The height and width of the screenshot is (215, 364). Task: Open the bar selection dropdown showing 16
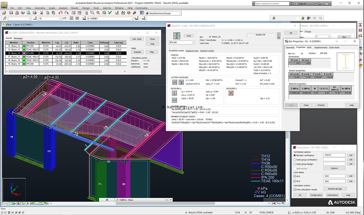[60, 19]
